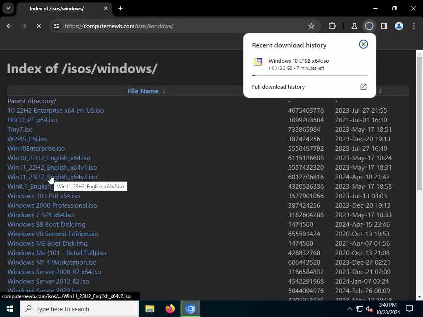Click Win11_23H2_English_x64v2.iso link
The height and width of the screenshot is (317, 423).
click(52, 177)
